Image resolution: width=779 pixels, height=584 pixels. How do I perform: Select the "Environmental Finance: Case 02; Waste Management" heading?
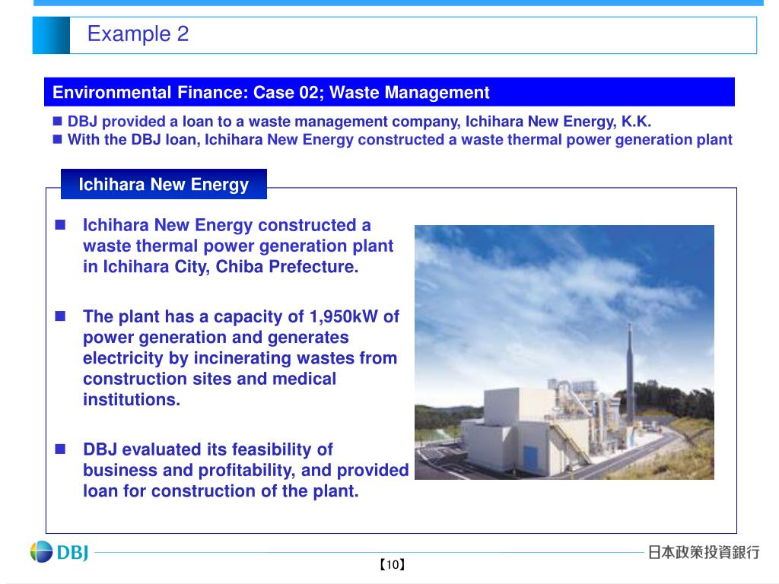pyautogui.click(x=271, y=92)
